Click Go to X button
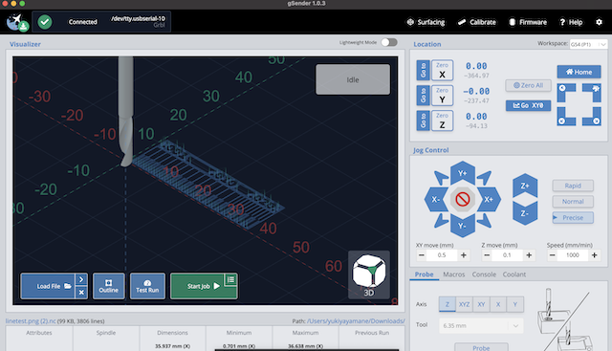The height and width of the screenshot is (351, 612). click(423, 70)
